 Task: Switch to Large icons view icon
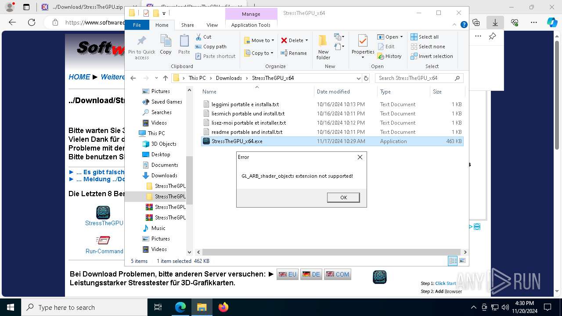(x=462, y=261)
